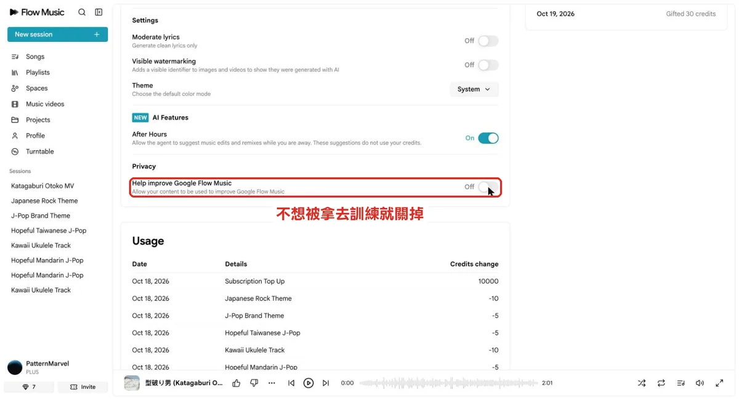Like the song with thumbs up
Screen dimensions: 739x400
pyautogui.click(x=236, y=383)
